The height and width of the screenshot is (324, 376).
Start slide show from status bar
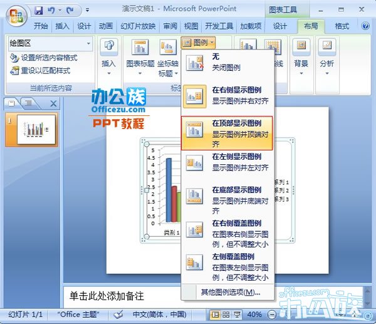click(237, 315)
